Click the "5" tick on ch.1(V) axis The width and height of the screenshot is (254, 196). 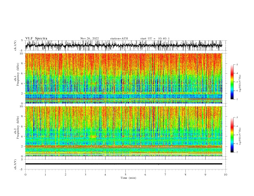coord(22,40)
